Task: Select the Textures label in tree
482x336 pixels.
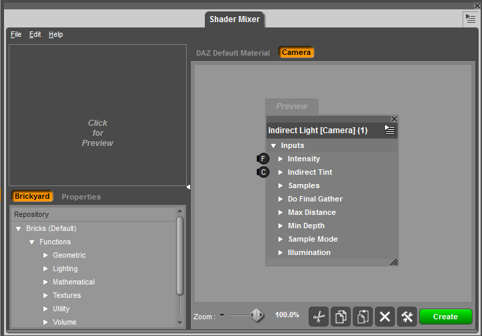Action: coord(67,295)
